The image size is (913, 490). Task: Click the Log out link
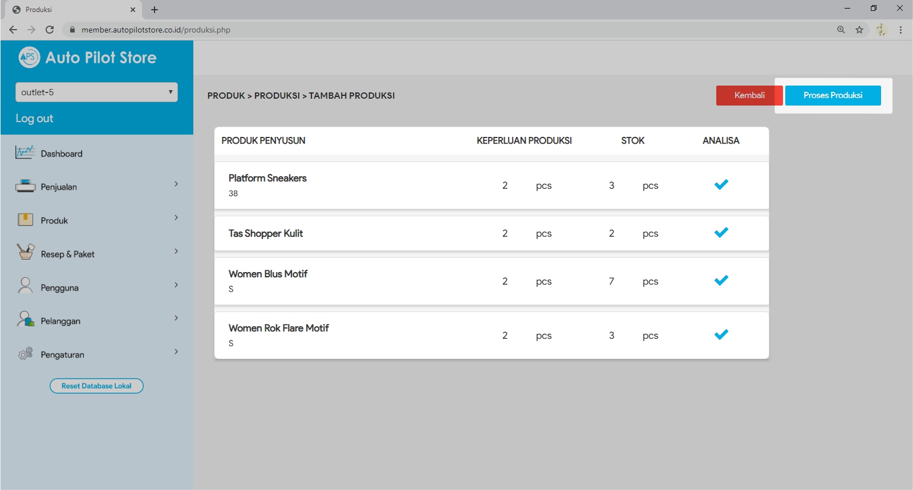coord(34,119)
